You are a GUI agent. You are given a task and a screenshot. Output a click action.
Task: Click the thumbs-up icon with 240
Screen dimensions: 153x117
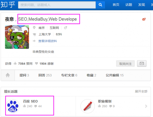click(24, 106)
